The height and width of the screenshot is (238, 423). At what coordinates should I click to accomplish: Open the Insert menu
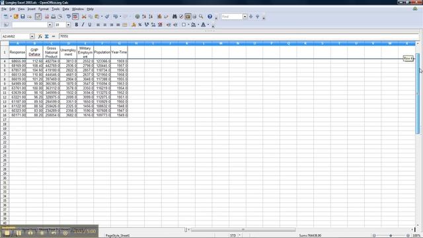(x=31, y=9)
